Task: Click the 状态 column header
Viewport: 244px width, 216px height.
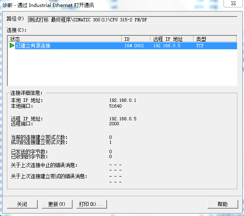Action: pos(64,39)
